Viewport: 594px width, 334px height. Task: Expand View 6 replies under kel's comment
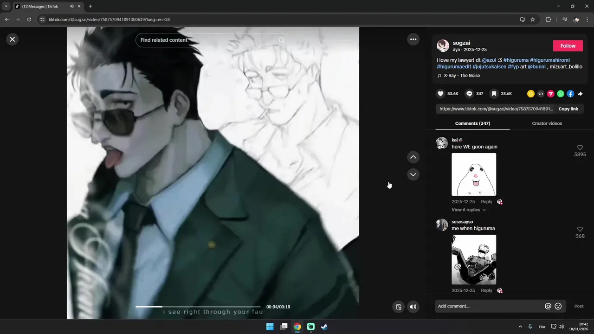click(x=469, y=210)
